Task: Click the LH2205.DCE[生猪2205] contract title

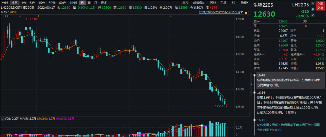Action: point(18,8)
